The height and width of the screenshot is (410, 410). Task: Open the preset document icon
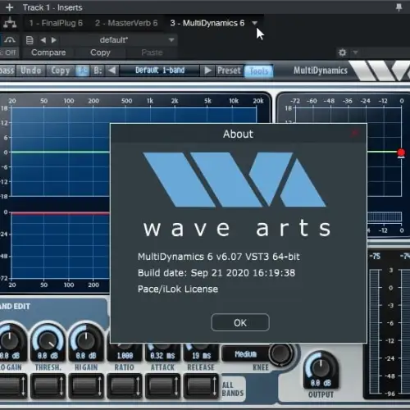click(30, 40)
